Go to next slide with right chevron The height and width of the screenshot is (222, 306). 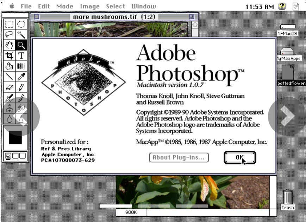pos(287,116)
